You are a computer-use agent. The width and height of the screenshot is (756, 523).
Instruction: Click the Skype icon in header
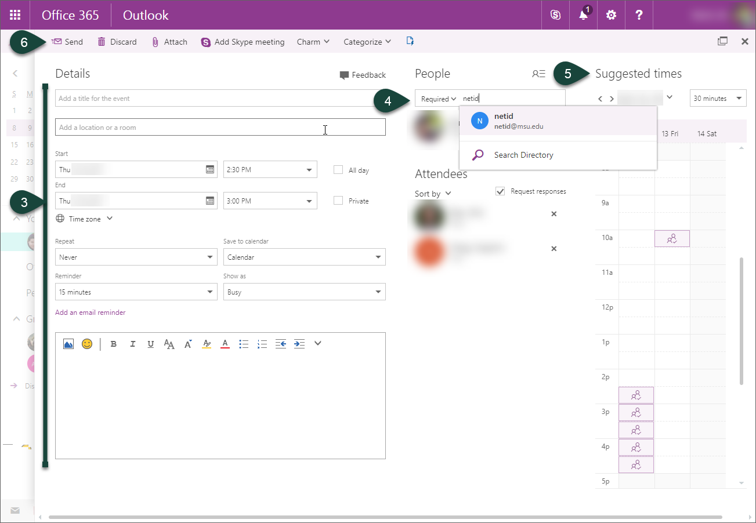(x=555, y=15)
